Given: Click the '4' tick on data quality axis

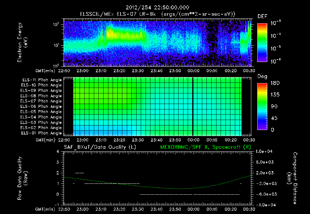Looking at the screenshot, I should pos(58,152).
